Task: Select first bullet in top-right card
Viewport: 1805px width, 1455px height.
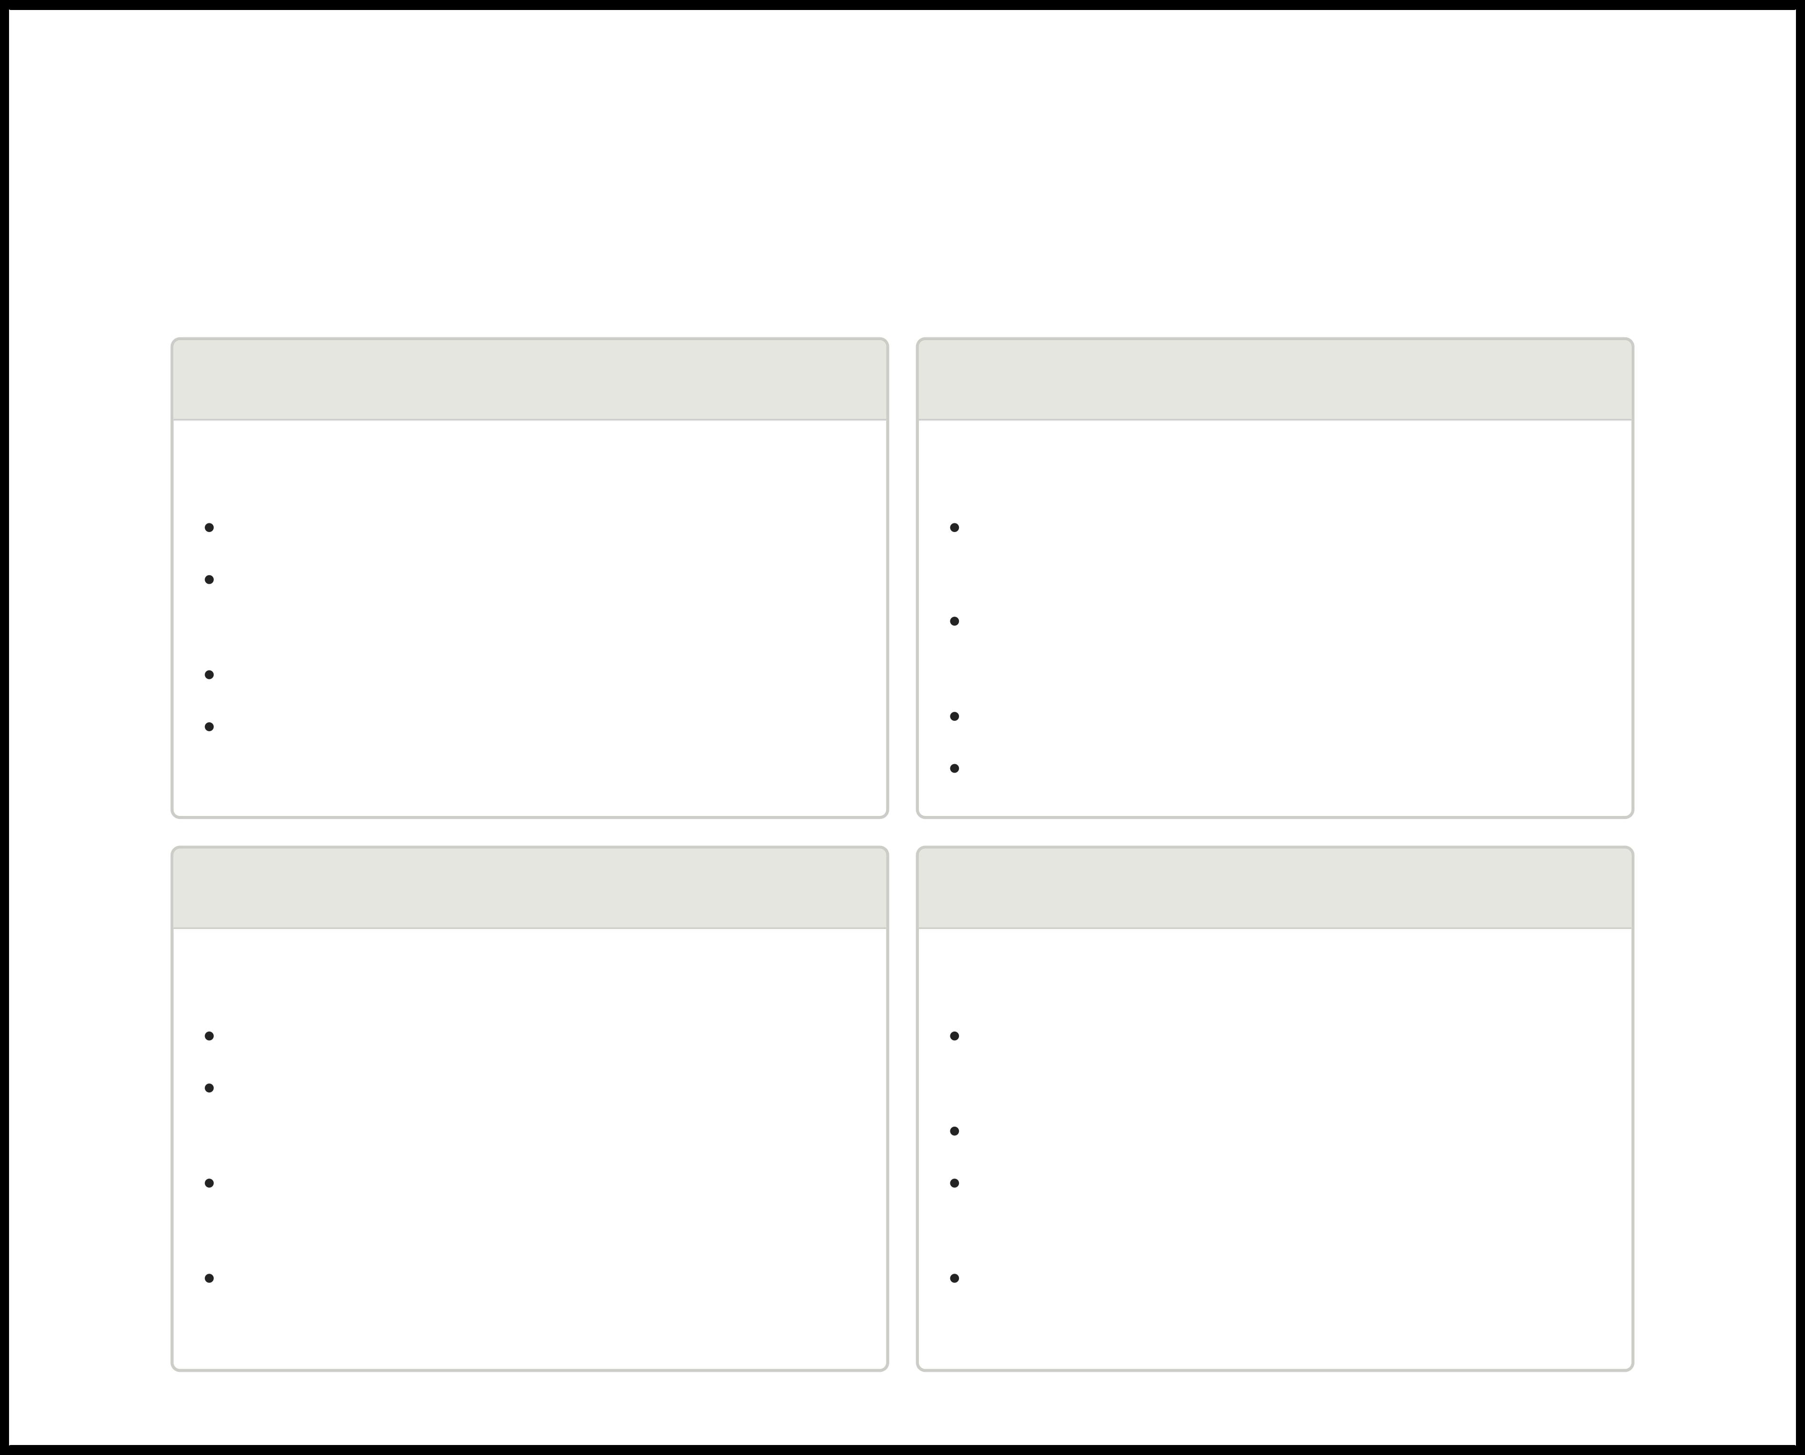Action: pos(955,527)
